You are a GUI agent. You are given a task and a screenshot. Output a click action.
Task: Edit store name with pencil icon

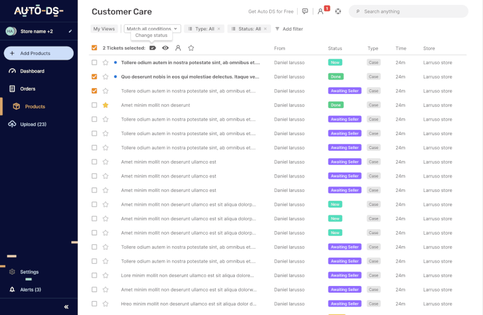(70, 31)
